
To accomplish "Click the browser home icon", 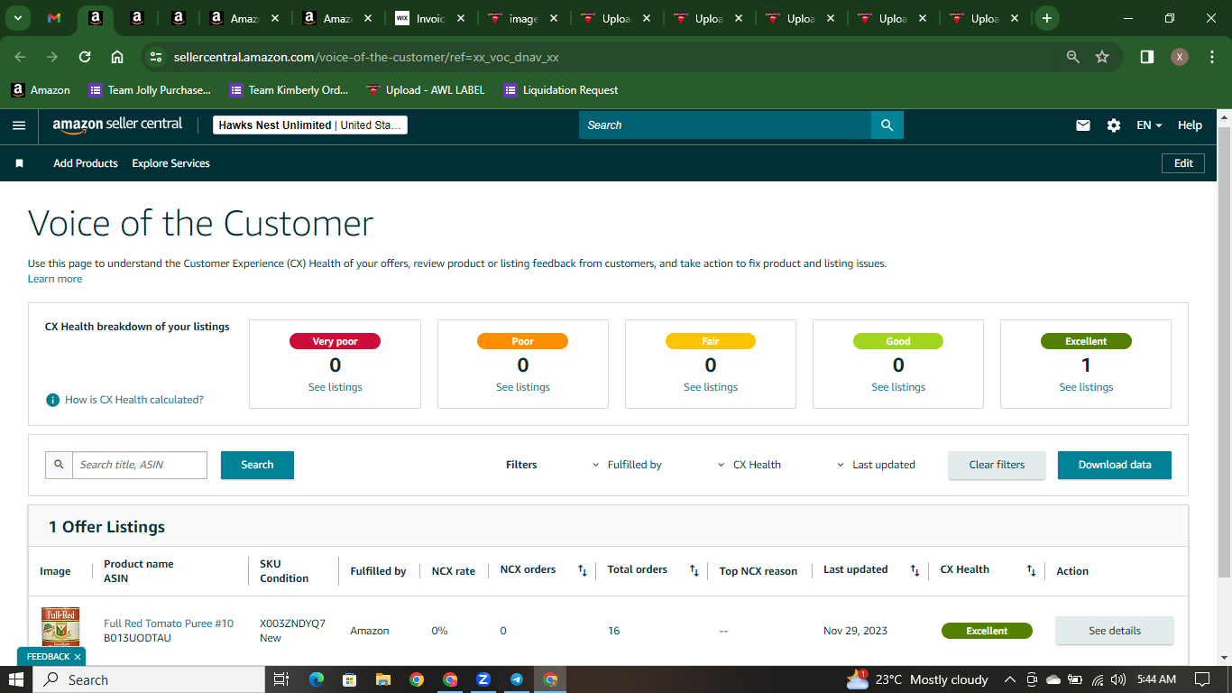I will tap(117, 57).
